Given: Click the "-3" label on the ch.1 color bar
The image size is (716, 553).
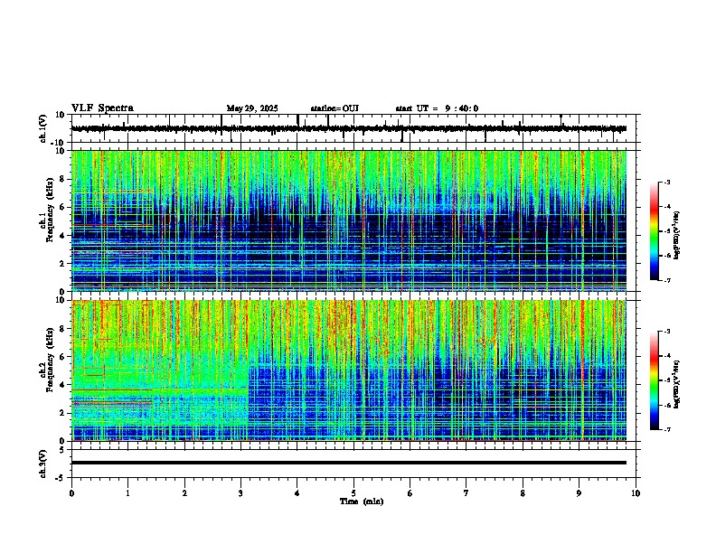Looking at the screenshot, I should click(x=666, y=183).
